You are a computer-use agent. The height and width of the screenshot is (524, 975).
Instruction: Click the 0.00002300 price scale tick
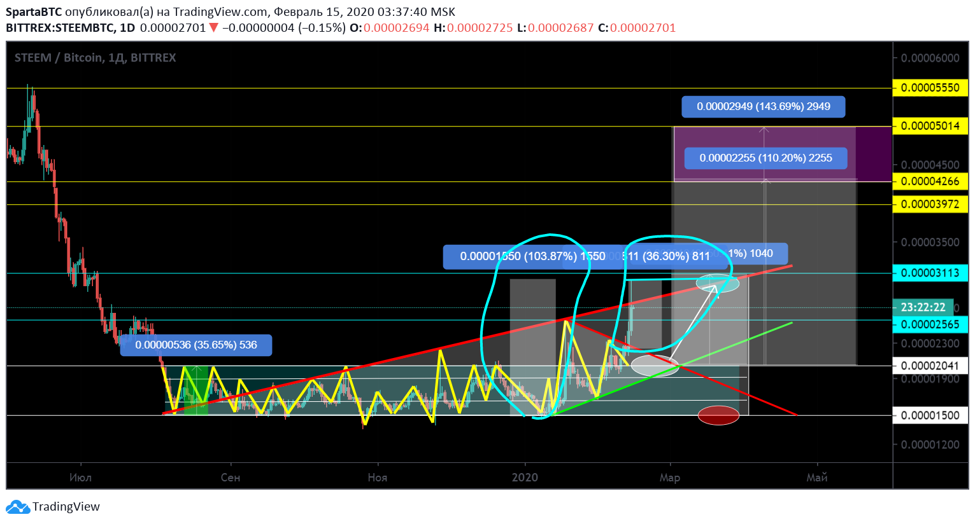pos(930,343)
